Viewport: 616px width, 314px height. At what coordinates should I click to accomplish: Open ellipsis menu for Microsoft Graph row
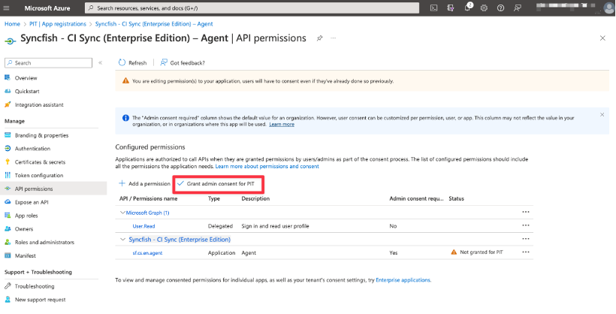coord(526,213)
